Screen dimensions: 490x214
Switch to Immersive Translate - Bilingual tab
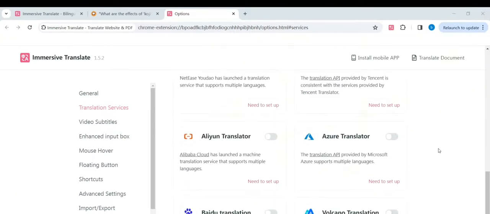[49, 14]
